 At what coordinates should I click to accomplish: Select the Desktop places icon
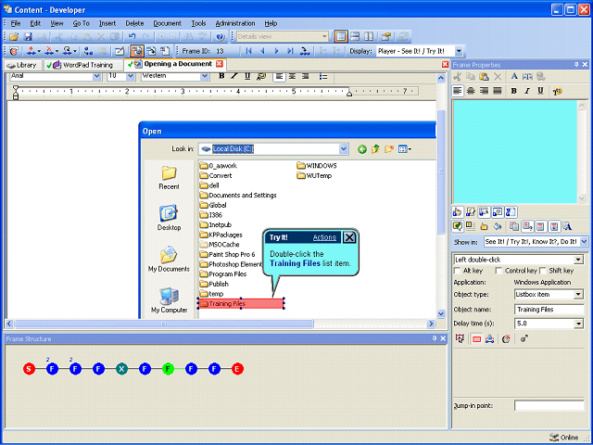click(169, 218)
